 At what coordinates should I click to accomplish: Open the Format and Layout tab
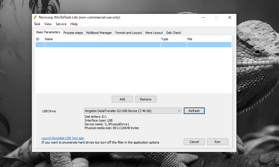tap(129, 33)
